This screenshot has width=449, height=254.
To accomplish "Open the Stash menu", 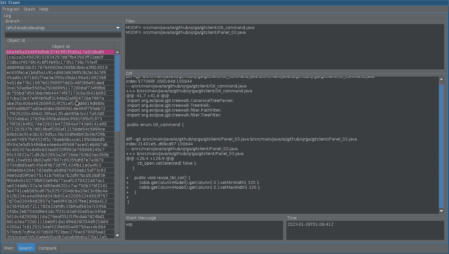I will [x=29, y=9].
